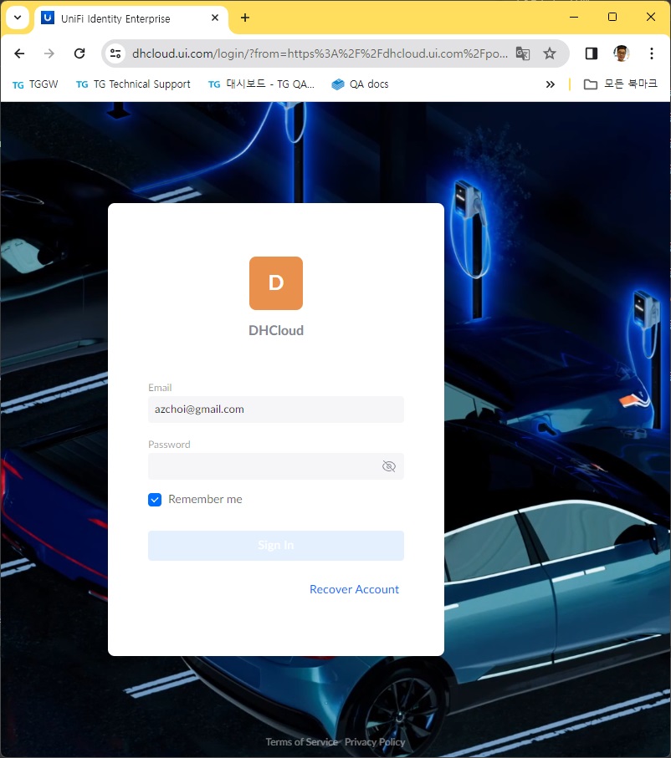Screen dimensions: 671x758
Task: Click the translate page icon
Action: (x=523, y=53)
